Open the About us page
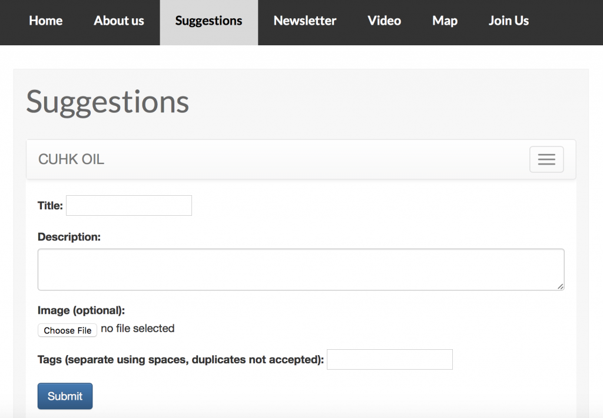The image size is (603, 418). click(x=119, y=21)
